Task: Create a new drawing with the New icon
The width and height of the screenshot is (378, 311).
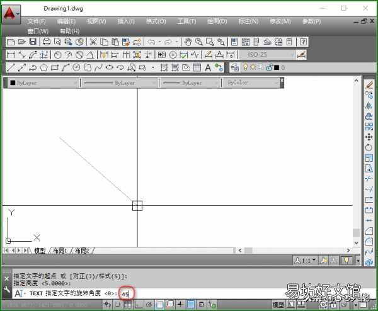Action: pos(11,42)
